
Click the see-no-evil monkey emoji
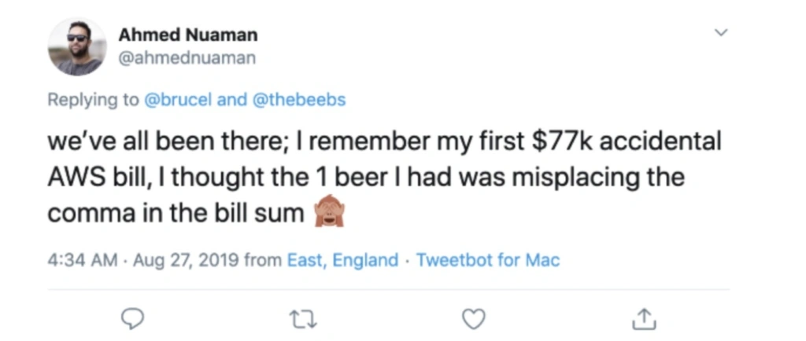(327, 212)
